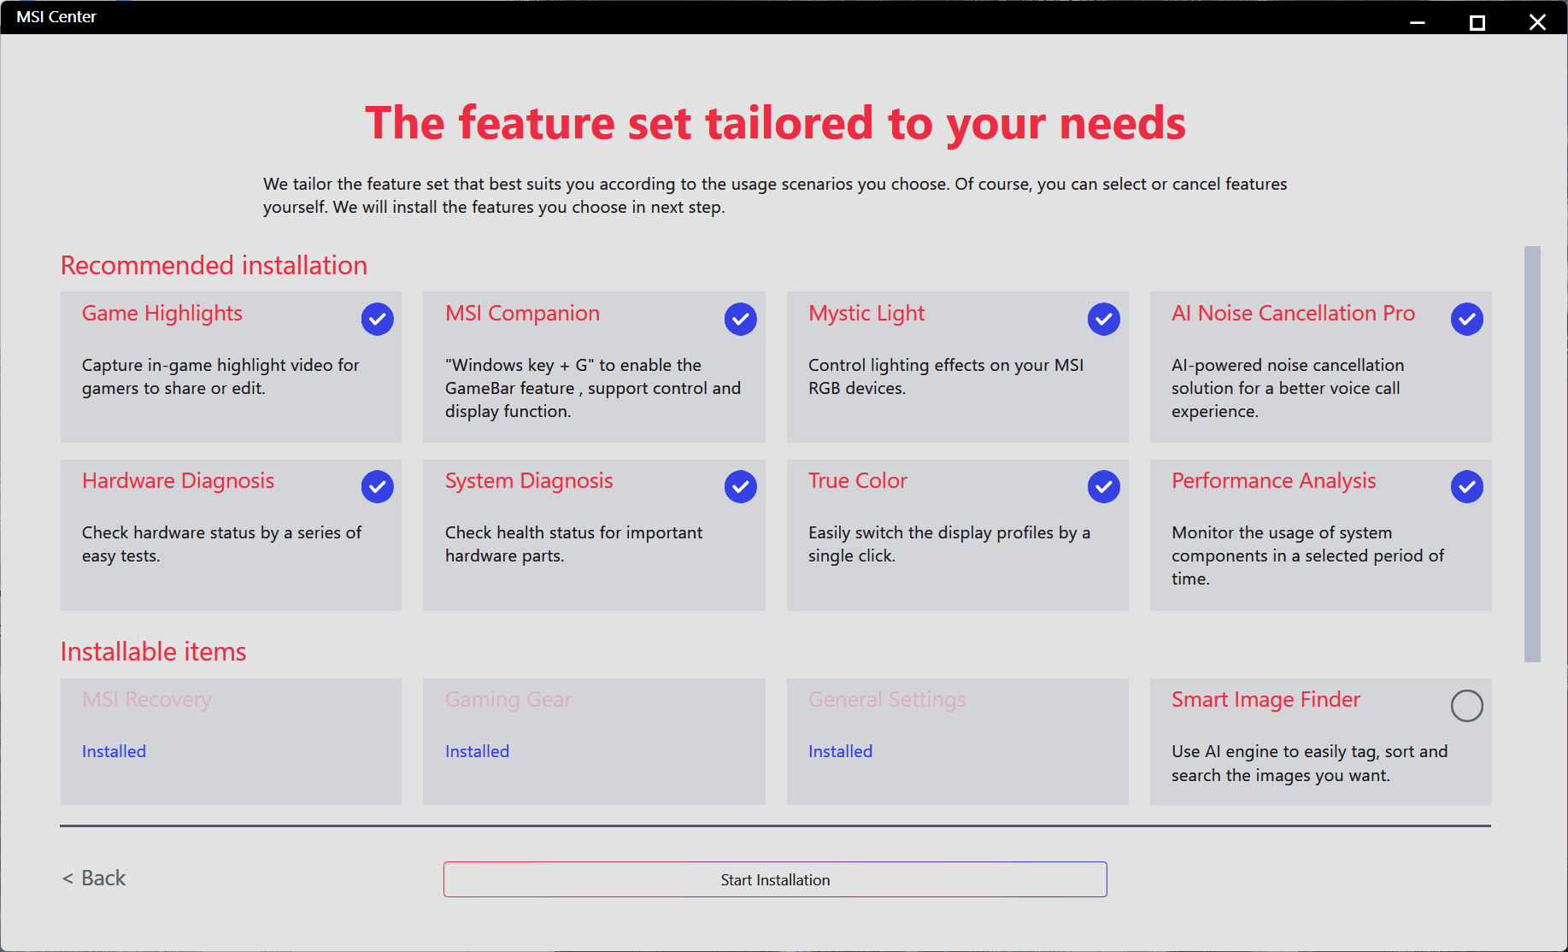Click the Start Installation button
This screenshot has height=952, width=1568.
(x=775, y=879)
